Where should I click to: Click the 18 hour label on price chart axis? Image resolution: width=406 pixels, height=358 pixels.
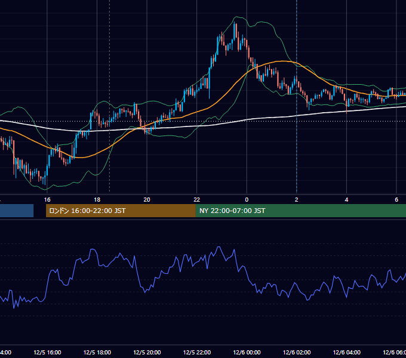(97, 199)
